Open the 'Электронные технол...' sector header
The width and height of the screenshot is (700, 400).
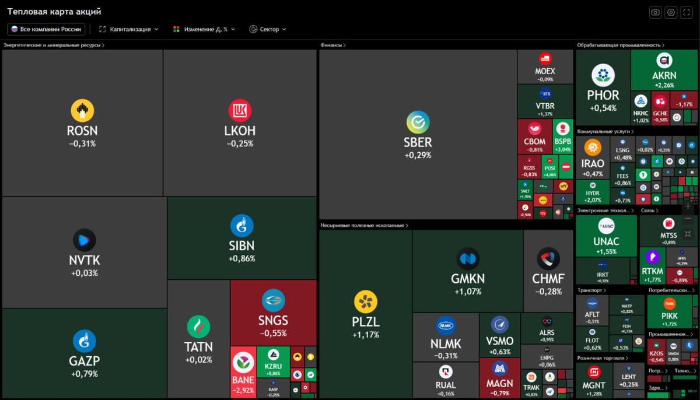[x=606, y=210]
